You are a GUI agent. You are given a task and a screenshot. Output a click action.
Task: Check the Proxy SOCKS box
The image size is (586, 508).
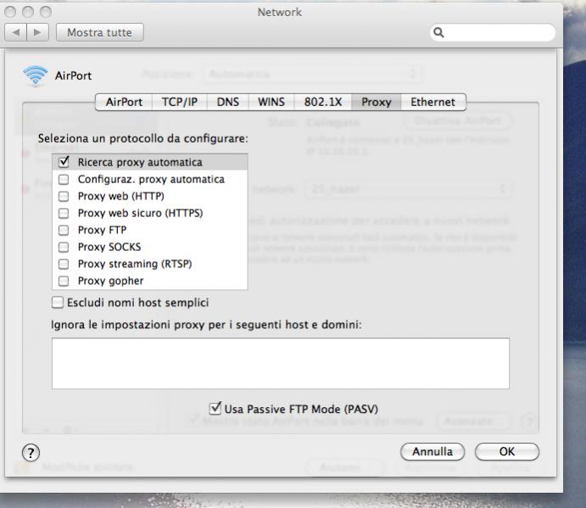[x=64, y=247]
